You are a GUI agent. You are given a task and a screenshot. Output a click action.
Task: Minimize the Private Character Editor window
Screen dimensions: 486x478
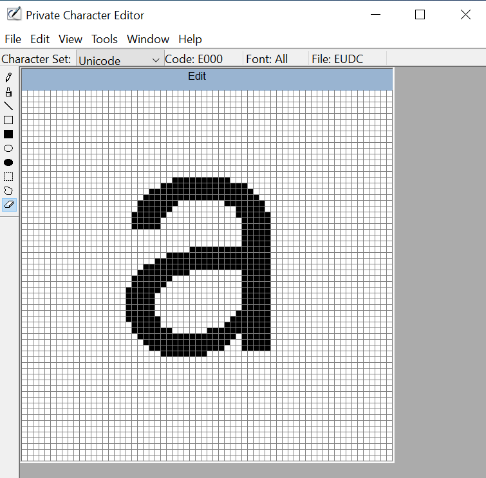375,15
